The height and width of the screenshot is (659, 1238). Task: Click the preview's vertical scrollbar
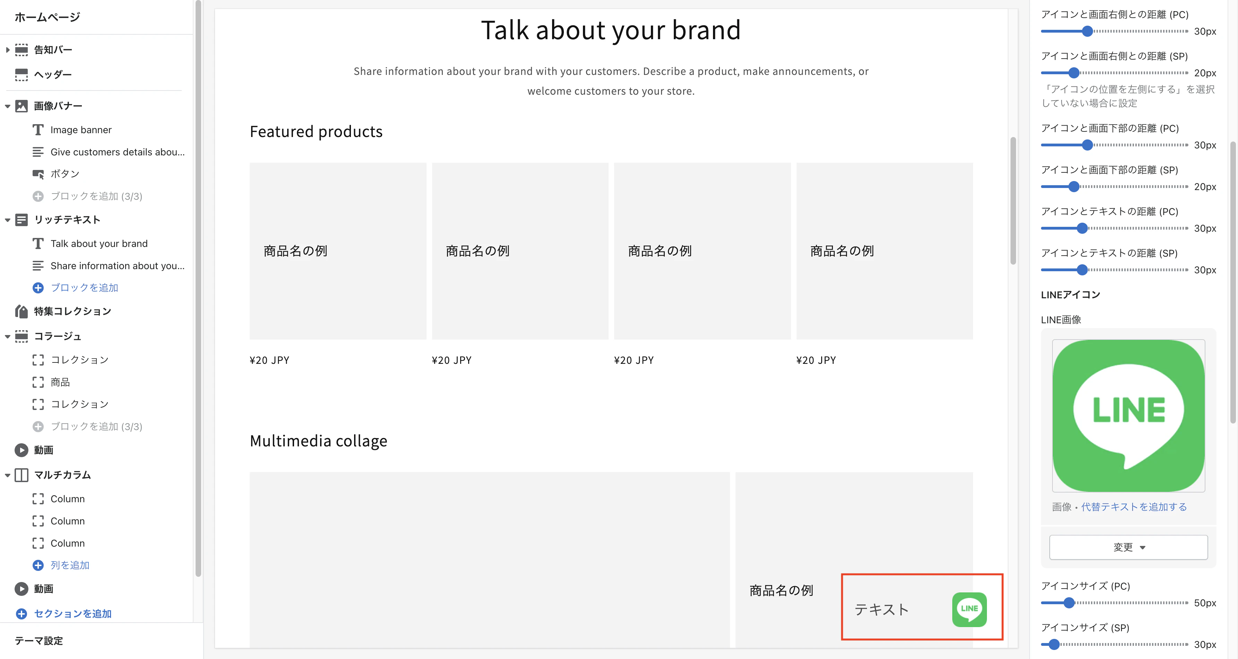pyautogui.click(x=1013, y=200)
